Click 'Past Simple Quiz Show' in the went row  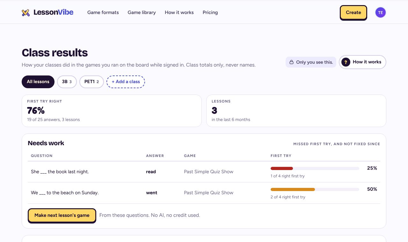(x=208, y=193)
